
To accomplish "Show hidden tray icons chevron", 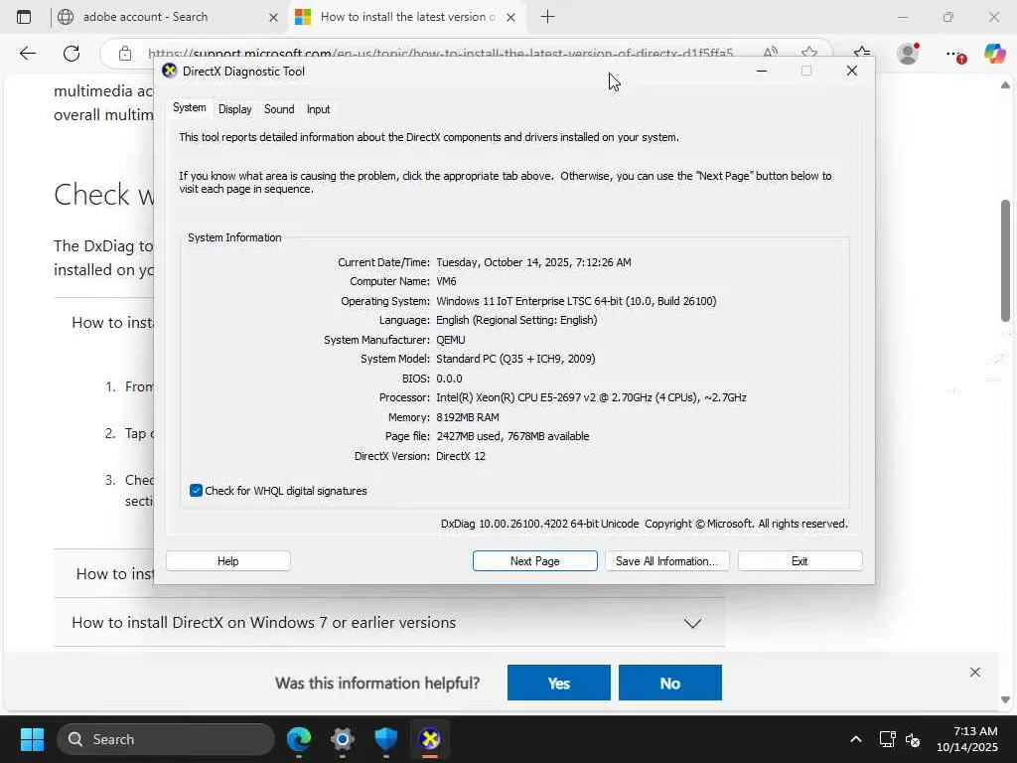I will (x=856, y=739).
